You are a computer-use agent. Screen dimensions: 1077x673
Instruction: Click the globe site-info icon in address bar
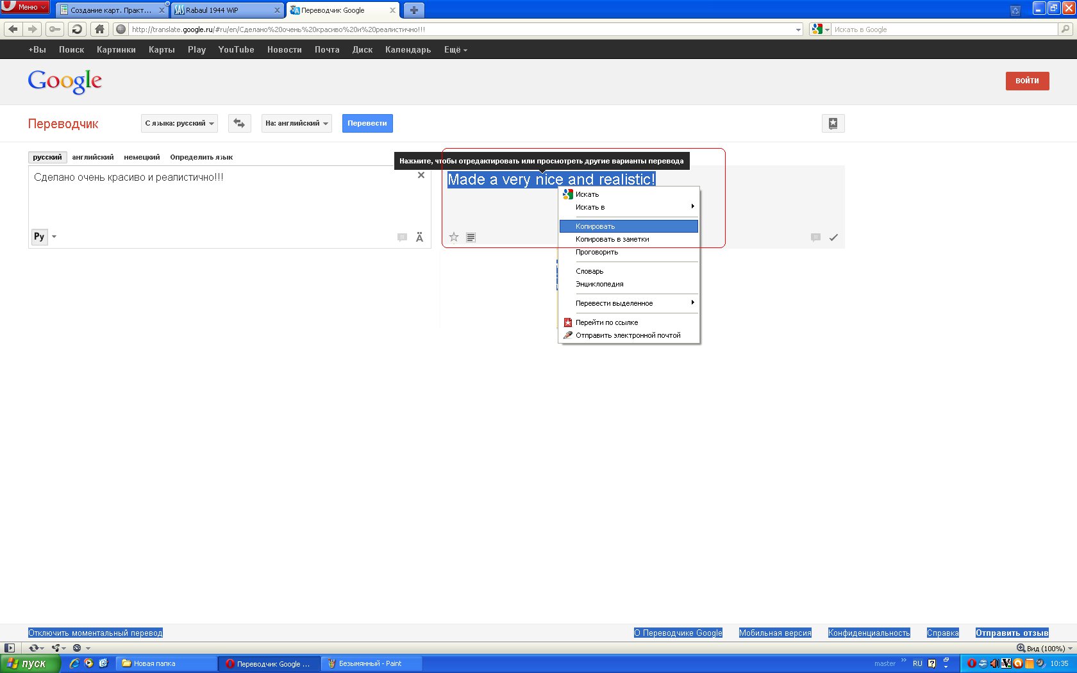coord(121,29)
